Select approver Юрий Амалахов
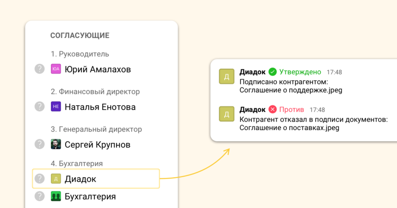Screen dimensions: 397x208 tap(97, 69)
